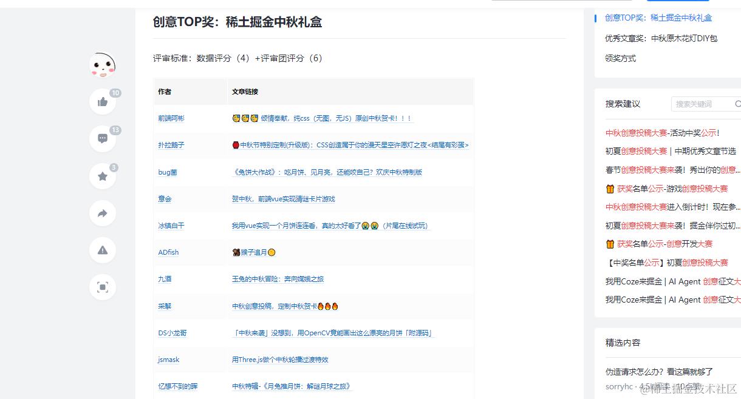Open suggestion 春节创意投稿大赛来袭
This screenshot has width=741, height=399.
coord(673,170)
